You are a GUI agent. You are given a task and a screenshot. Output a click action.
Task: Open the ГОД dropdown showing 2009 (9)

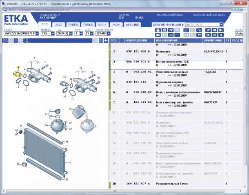point(71,33)
